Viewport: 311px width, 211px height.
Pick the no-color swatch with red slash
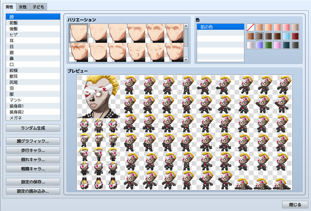point(251,27)
